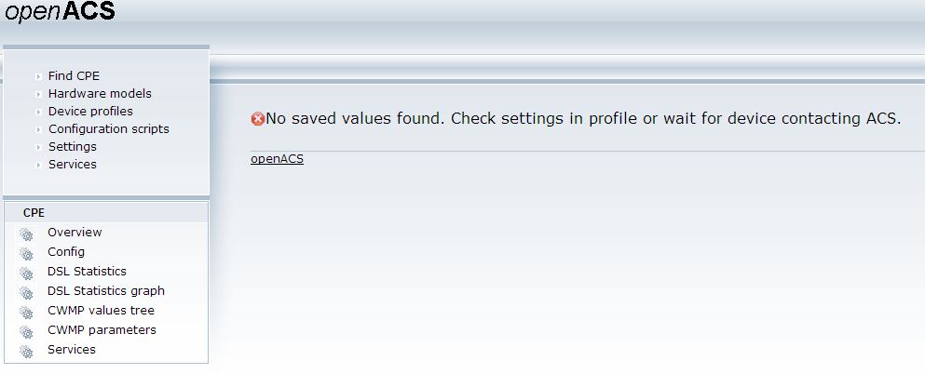This screenshot has width=925, height=374.
Task: Go to the Settings menu entry
Action: (72, 147)
